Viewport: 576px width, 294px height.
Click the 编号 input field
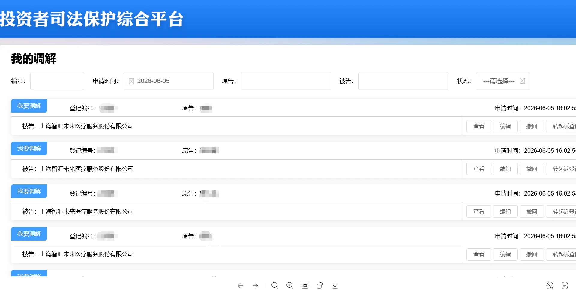click(57, 81)
